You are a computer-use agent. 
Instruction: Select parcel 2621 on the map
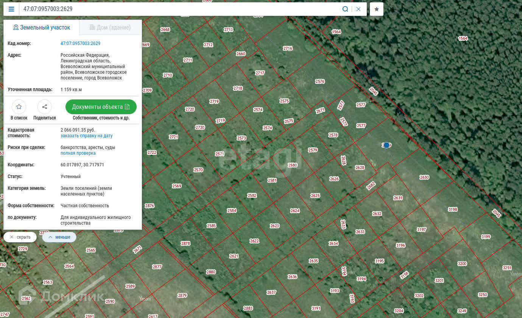234,256
